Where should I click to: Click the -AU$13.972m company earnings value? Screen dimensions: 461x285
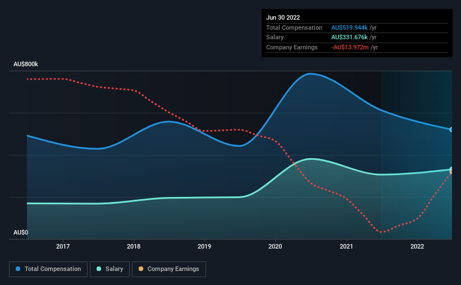[350, 47]
